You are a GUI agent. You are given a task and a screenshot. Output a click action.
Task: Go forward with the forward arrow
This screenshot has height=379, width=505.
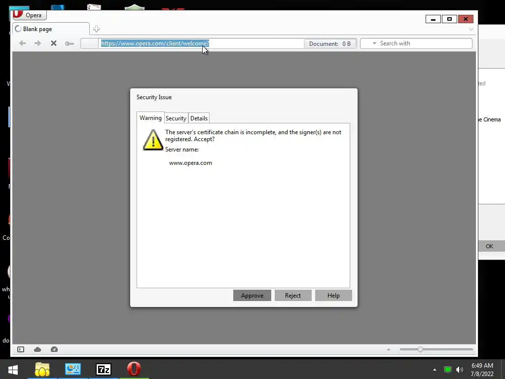tap(37, 43)
